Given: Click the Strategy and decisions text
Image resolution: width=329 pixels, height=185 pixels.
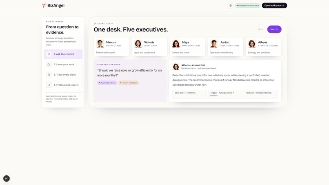Looking at the screenshot, I should (x=259, y=53).
